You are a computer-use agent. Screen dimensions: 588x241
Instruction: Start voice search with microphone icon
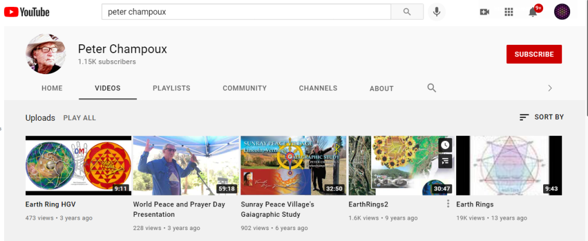437,12
